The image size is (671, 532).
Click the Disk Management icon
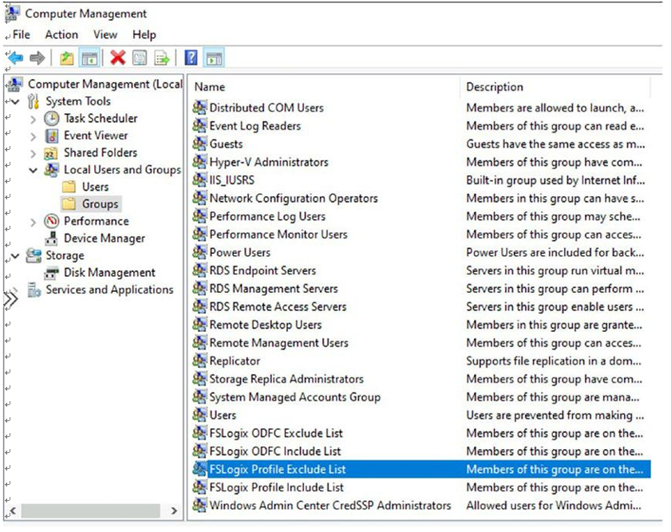pos(51,273)
